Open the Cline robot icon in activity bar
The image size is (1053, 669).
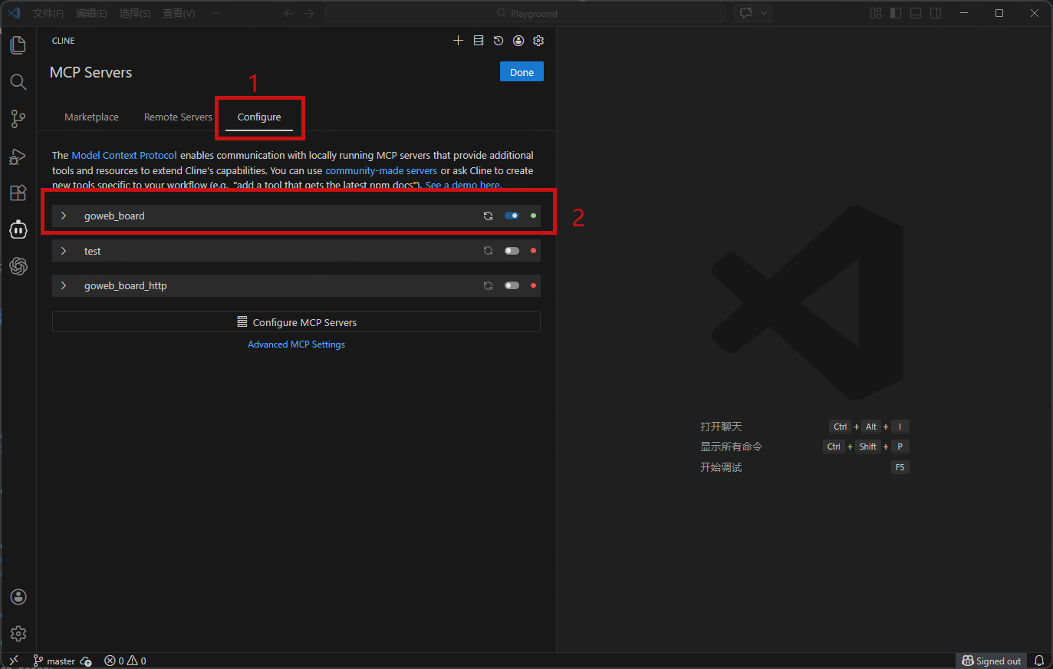click(x=18, y=229)
